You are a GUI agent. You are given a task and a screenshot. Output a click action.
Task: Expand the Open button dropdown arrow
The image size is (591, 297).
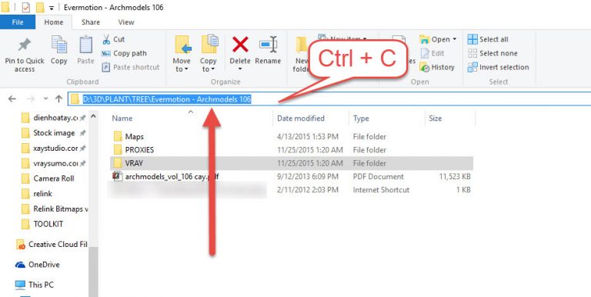(455, 39)
